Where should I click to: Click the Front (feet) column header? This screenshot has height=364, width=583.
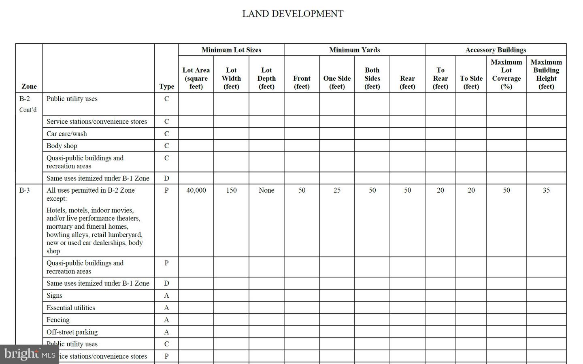click(302, 82)
